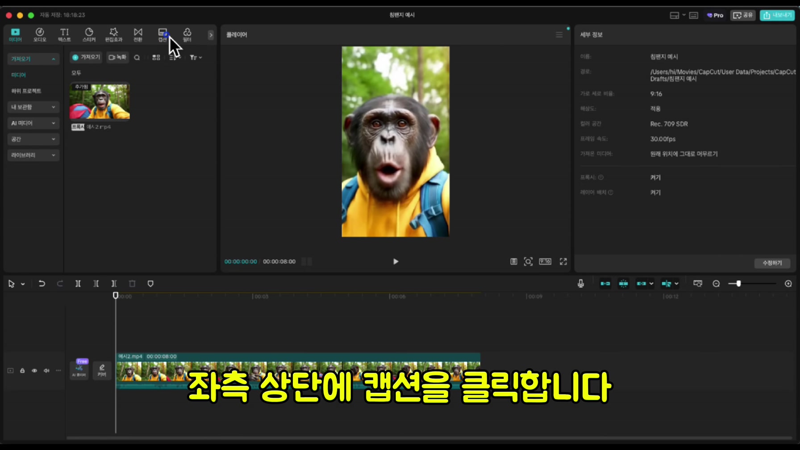Image resolution: width=800 pixels, height=450 pixels.
Task: Click the 녹화 record button
Action: (117, 57)
